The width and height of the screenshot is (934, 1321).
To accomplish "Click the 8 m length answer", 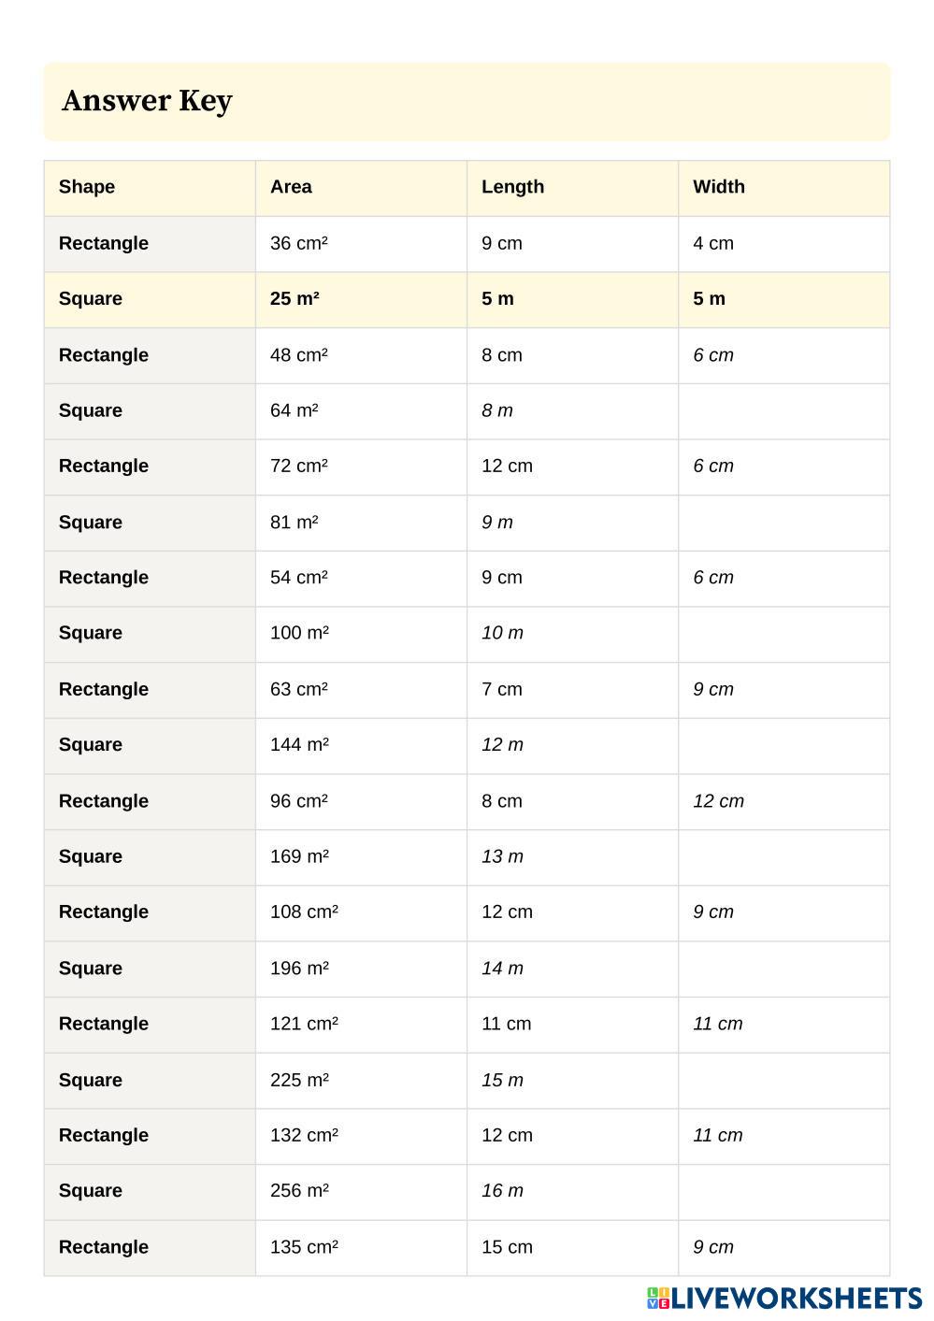I will pyautogui.click(x=497, y=410).
